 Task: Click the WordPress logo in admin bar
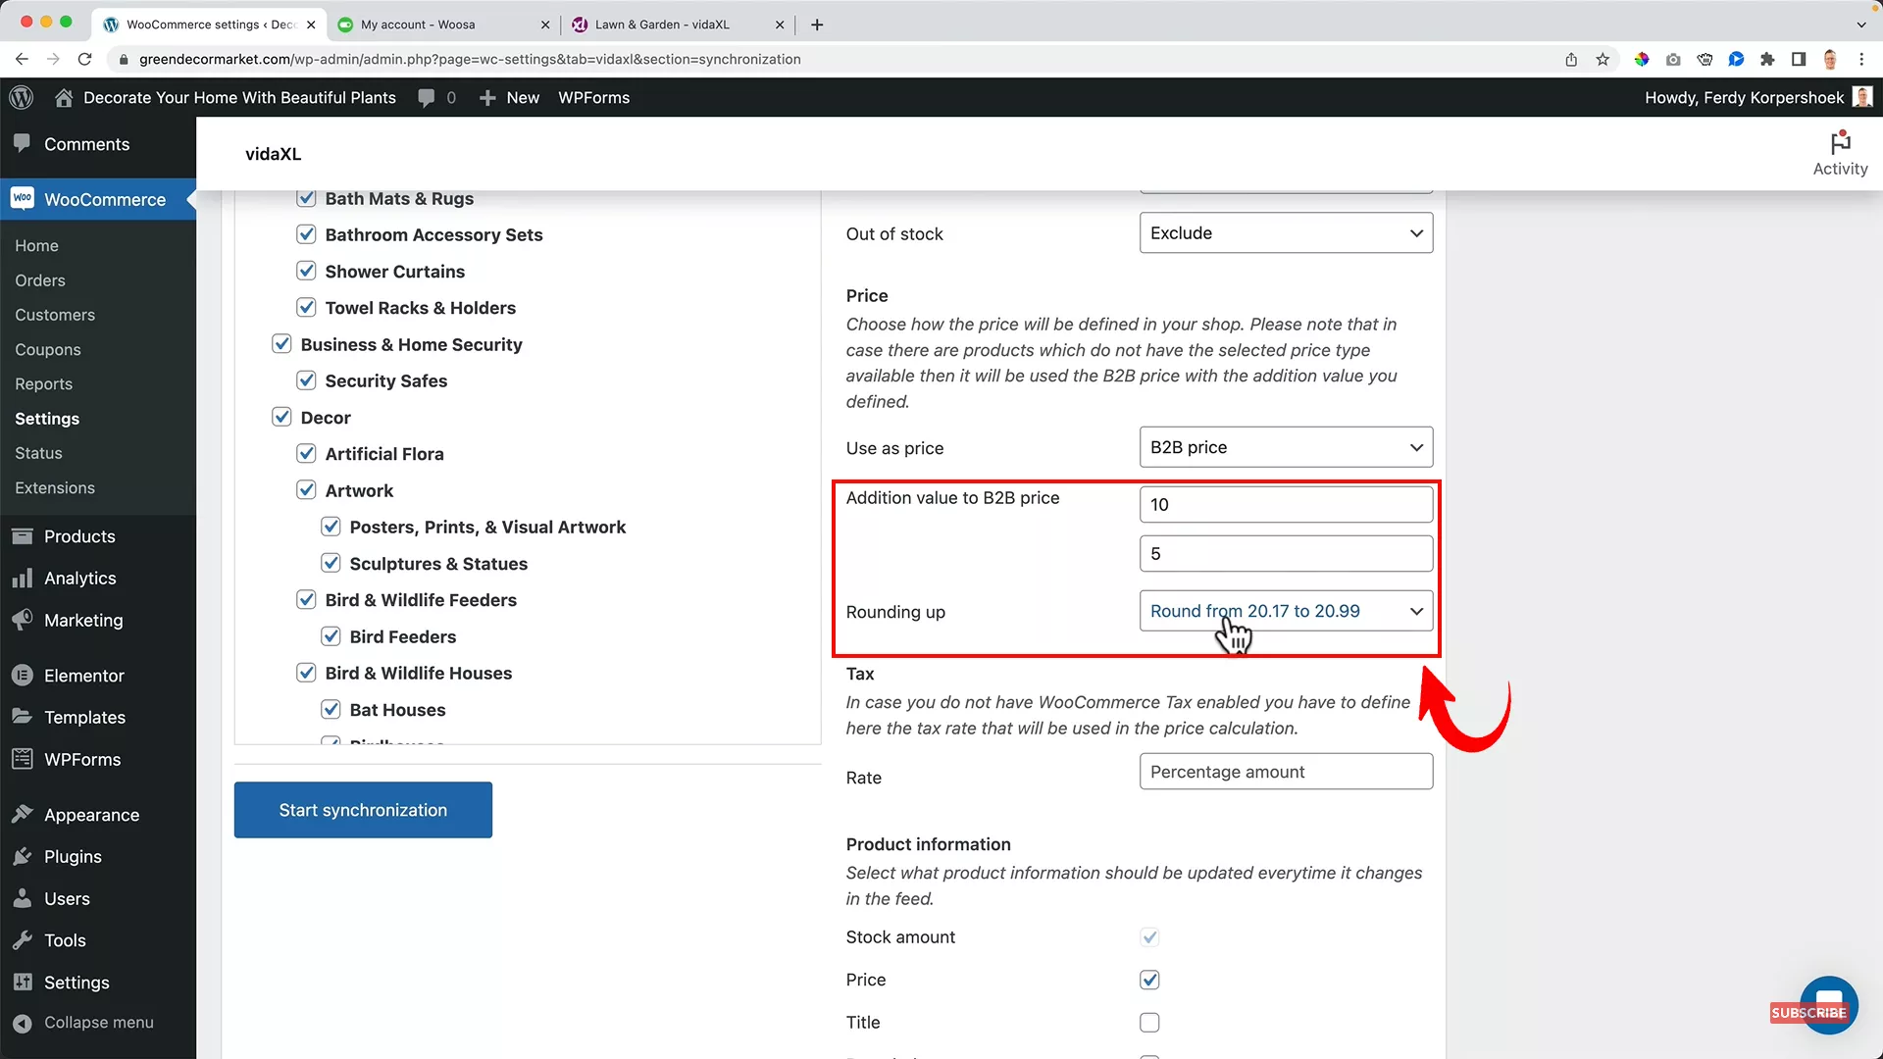pos(21,97)
